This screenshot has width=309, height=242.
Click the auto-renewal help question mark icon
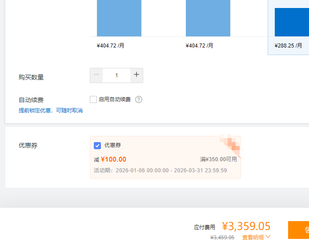139,99
